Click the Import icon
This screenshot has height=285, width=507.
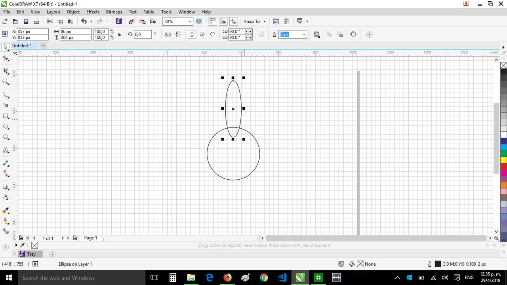click(132, 21)
